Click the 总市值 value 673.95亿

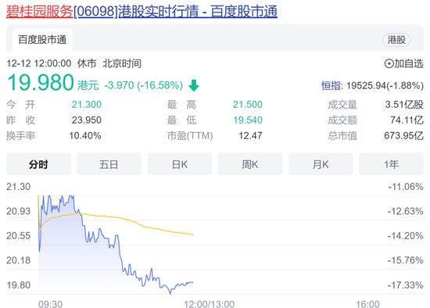[403, 136]
